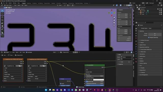Click the green Y axis gizmo dot
This screenshot has height=92, width=163.
click(114, 13)
